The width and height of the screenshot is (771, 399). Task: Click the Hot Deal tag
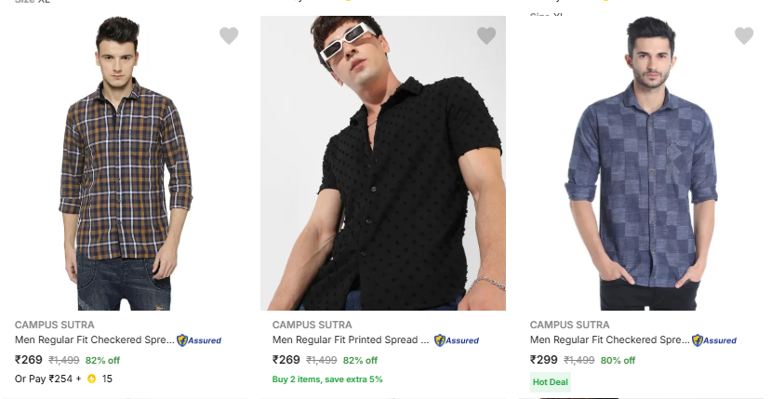click(550, 381)
